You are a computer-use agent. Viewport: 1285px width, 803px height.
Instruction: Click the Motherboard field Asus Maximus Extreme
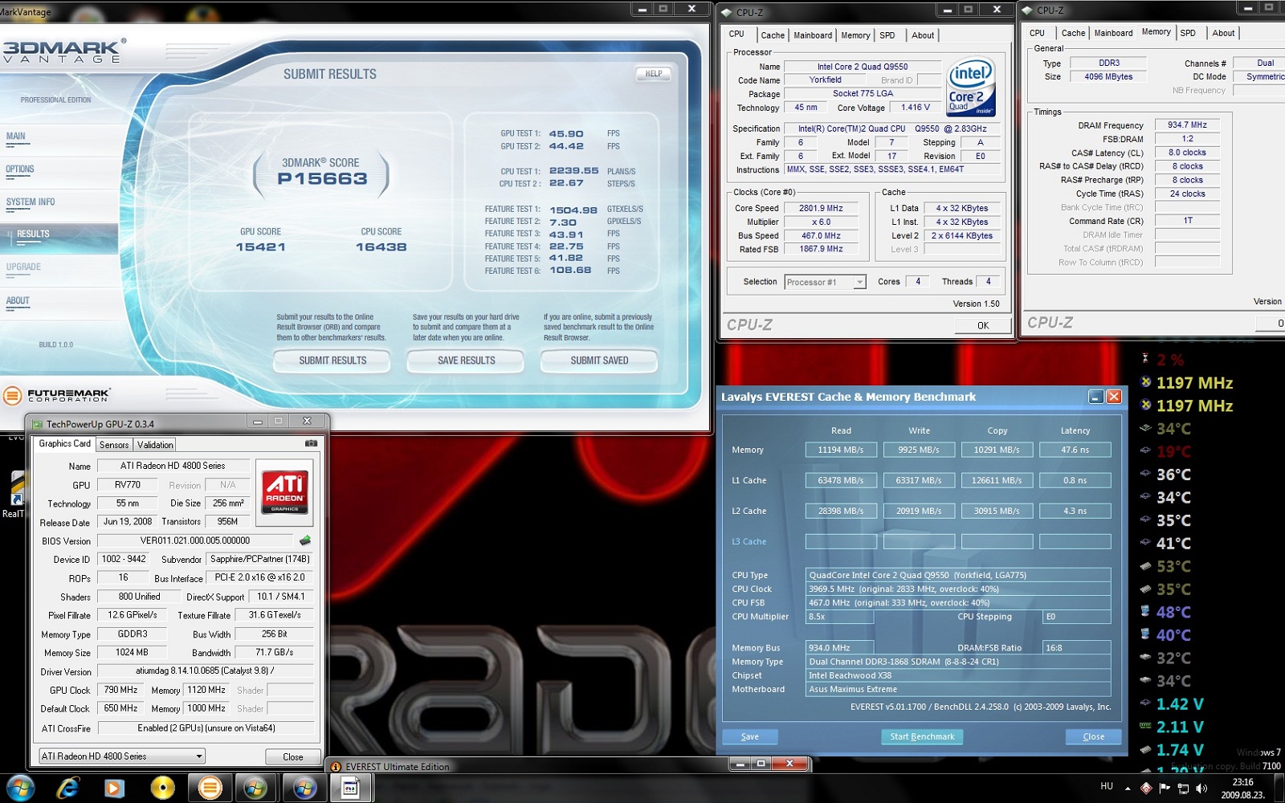(x=958, y=689)
